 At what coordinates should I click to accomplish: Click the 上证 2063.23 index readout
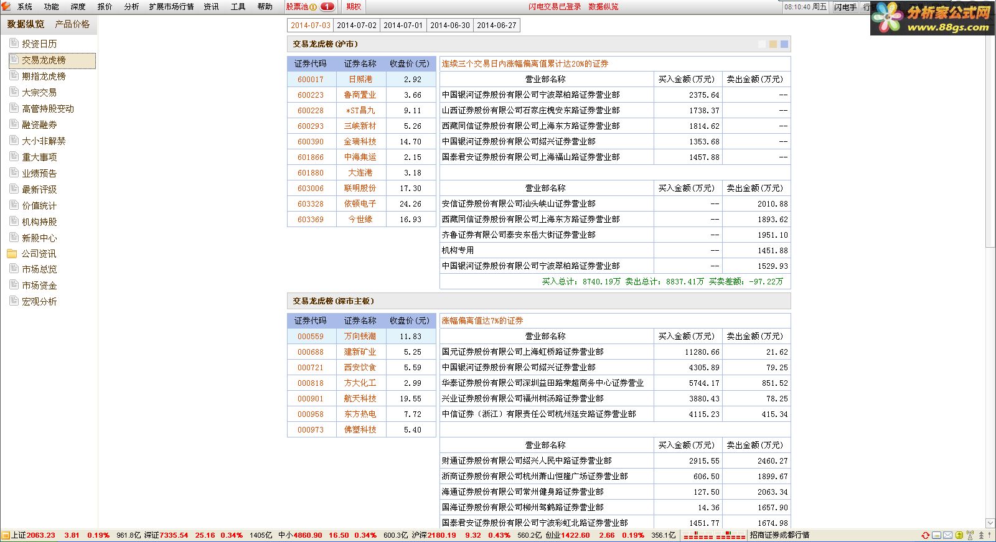(x=34, y=535)
